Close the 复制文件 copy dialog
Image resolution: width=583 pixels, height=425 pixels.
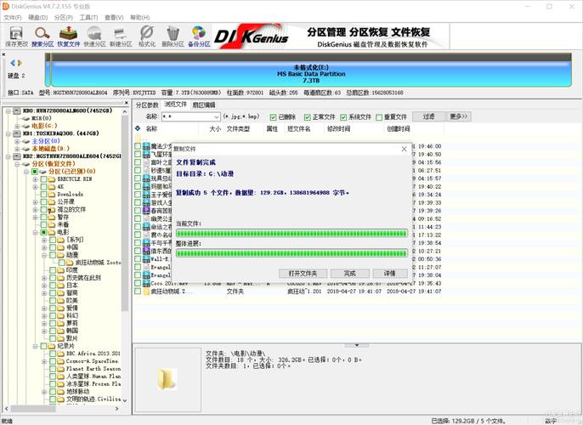pos(405,149)
